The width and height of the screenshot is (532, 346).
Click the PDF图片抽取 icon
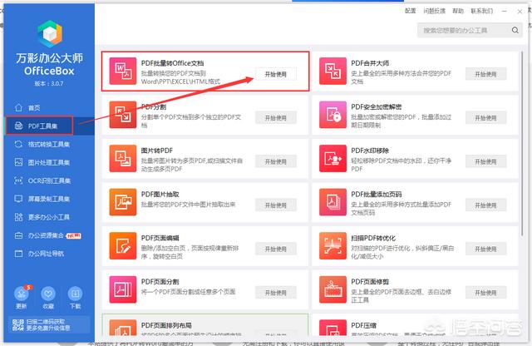coord(123,202)
